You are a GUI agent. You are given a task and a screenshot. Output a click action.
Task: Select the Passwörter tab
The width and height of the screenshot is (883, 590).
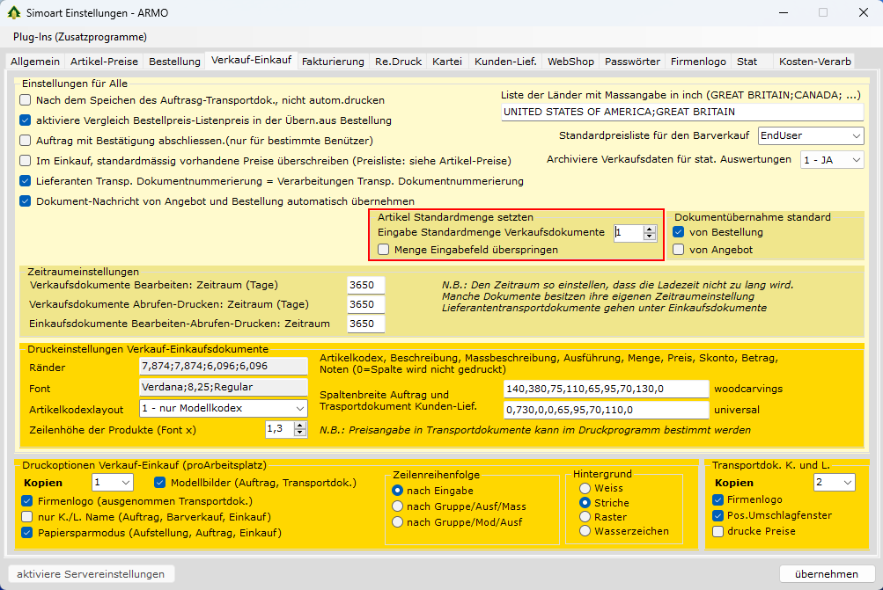point(632,62)
